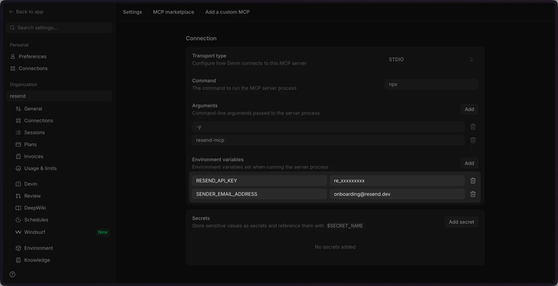
Task: Click the organization Connections icon under resend
Action: (x=18, y=120)
